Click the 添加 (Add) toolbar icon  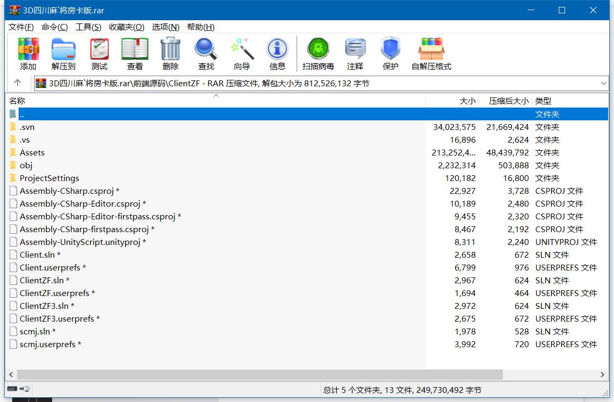point(28,53)
